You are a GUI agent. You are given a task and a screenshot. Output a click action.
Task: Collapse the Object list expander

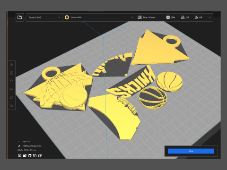click(x=18, y=141)
